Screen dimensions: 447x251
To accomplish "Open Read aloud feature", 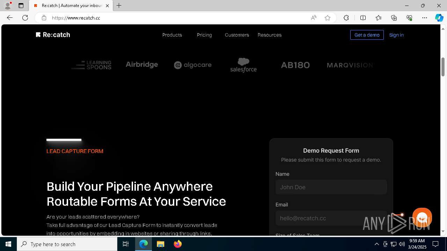I will click(314, 18).
